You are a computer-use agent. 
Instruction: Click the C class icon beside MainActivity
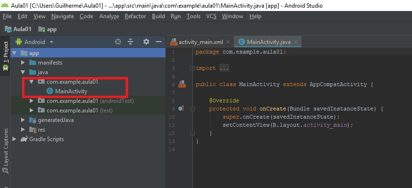pos(49,91)
